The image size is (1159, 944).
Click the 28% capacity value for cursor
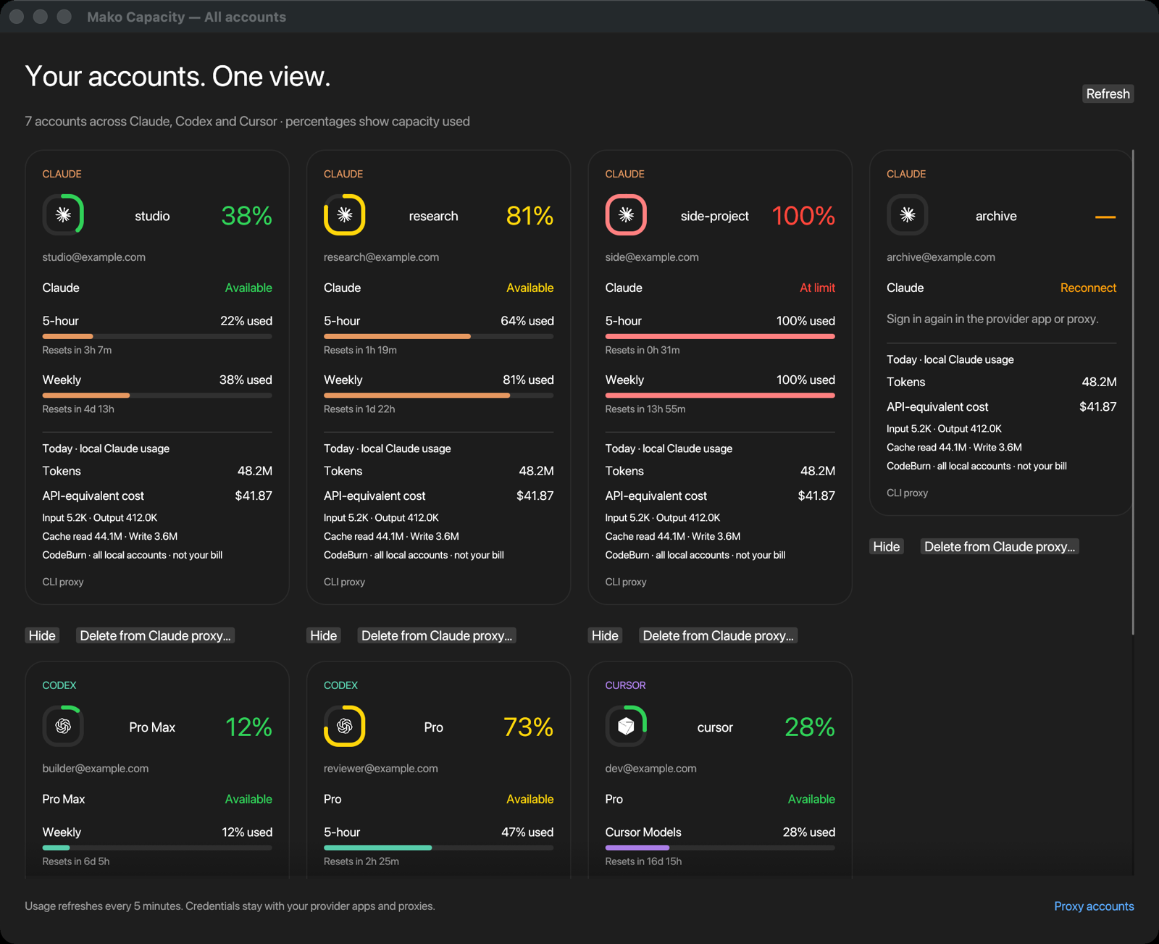coord(810,727)
